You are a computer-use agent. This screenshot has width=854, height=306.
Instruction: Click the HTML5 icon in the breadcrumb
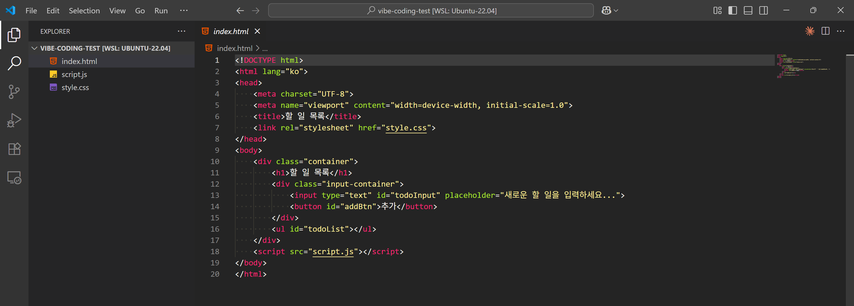pos(209,48)
